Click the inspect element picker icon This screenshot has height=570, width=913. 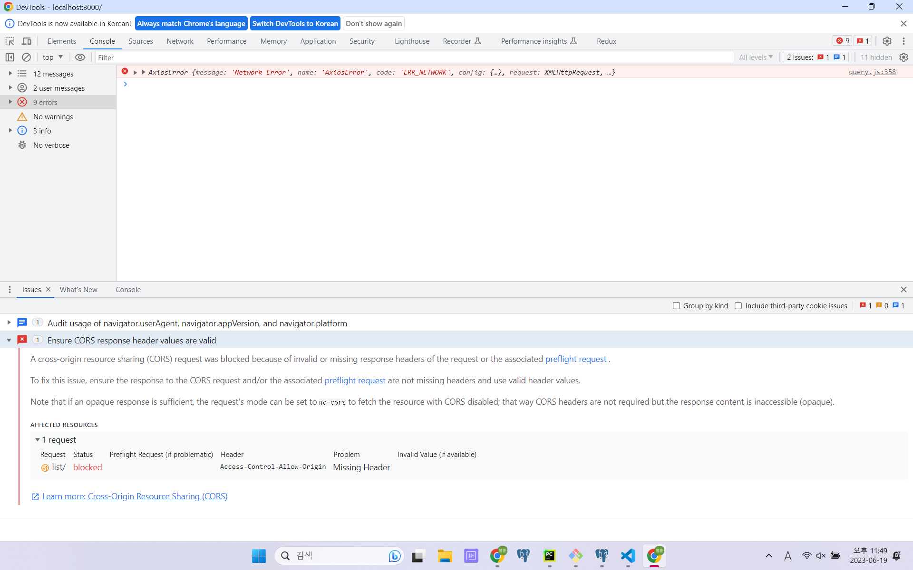point(10,41)
